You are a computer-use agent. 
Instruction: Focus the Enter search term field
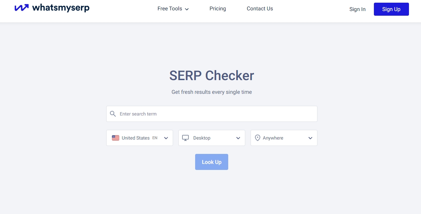click(212, 114)
